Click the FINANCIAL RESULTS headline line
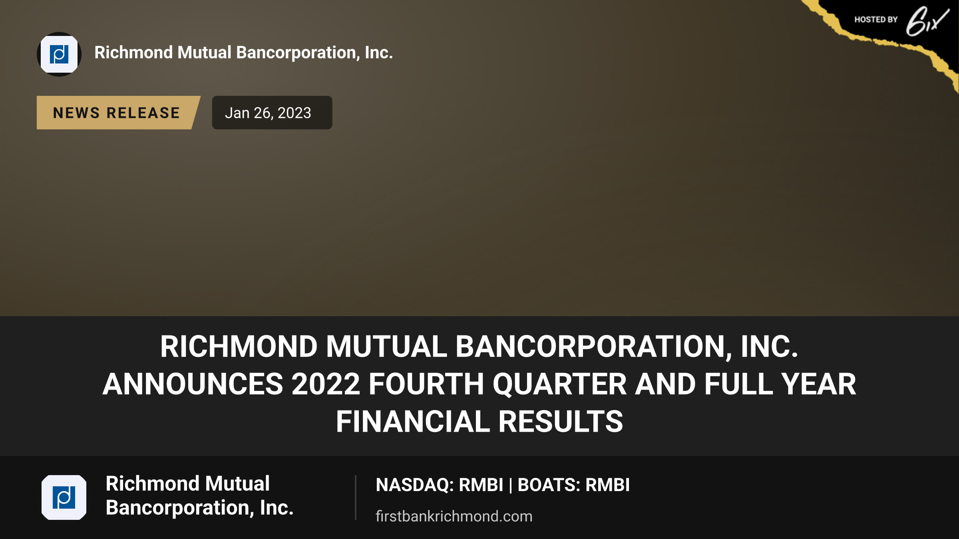The height and width of the screenshot is (539, 959). point(479,421)
